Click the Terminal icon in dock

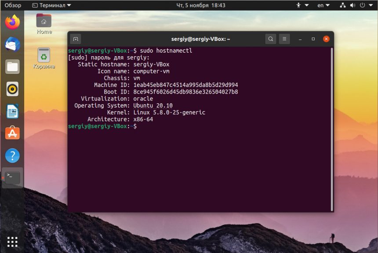tap(12, 177)
